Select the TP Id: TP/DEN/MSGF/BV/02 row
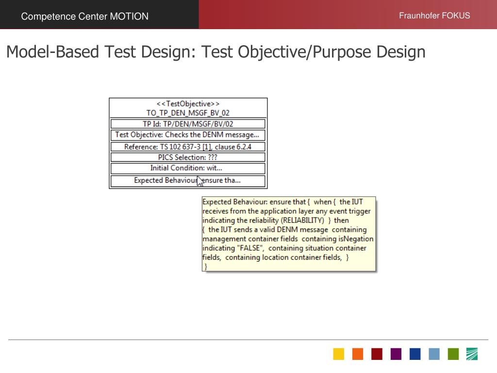The height and width of the screenshot is (373, 497). coord(188,124)
